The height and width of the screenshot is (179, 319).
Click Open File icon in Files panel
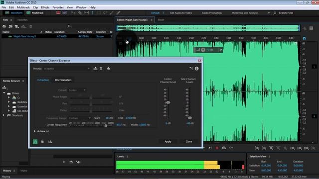click(x=4, y=26)
